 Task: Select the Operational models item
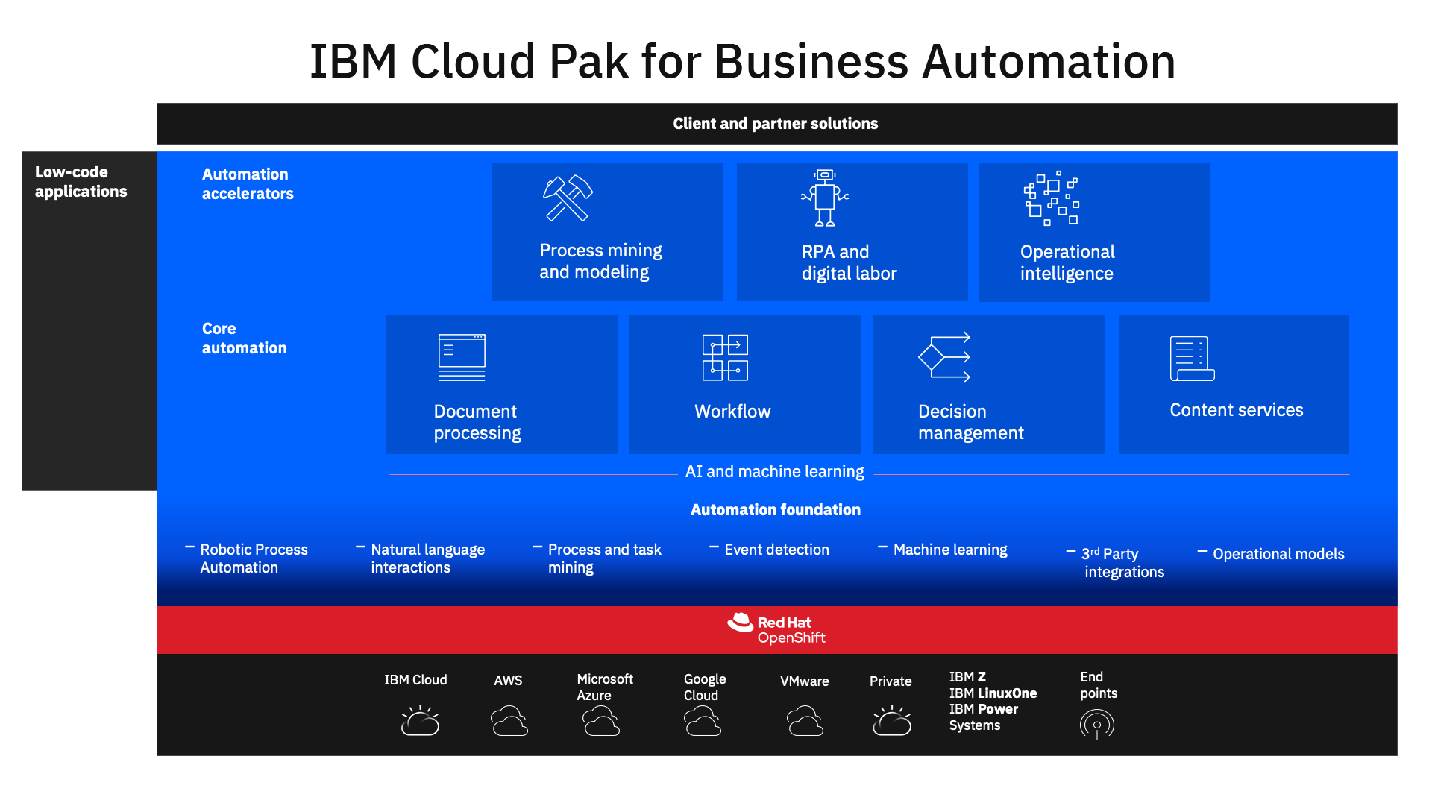point(1271,554)
